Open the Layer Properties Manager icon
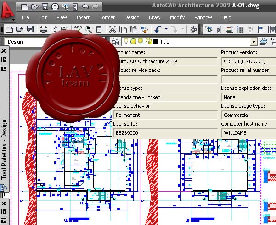Viewport: 276px width, 225px height. [115, 42]
